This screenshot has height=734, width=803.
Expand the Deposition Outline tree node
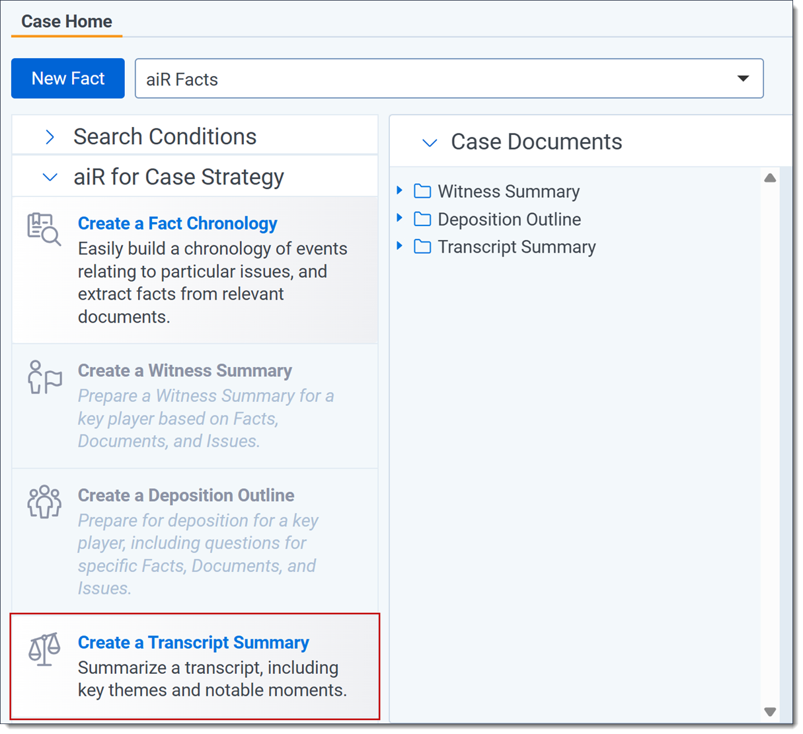401,219
